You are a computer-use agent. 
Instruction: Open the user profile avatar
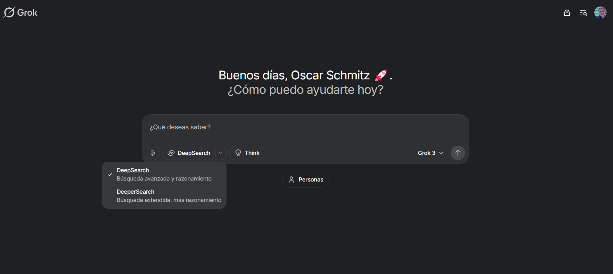click(x=600, y=13)
